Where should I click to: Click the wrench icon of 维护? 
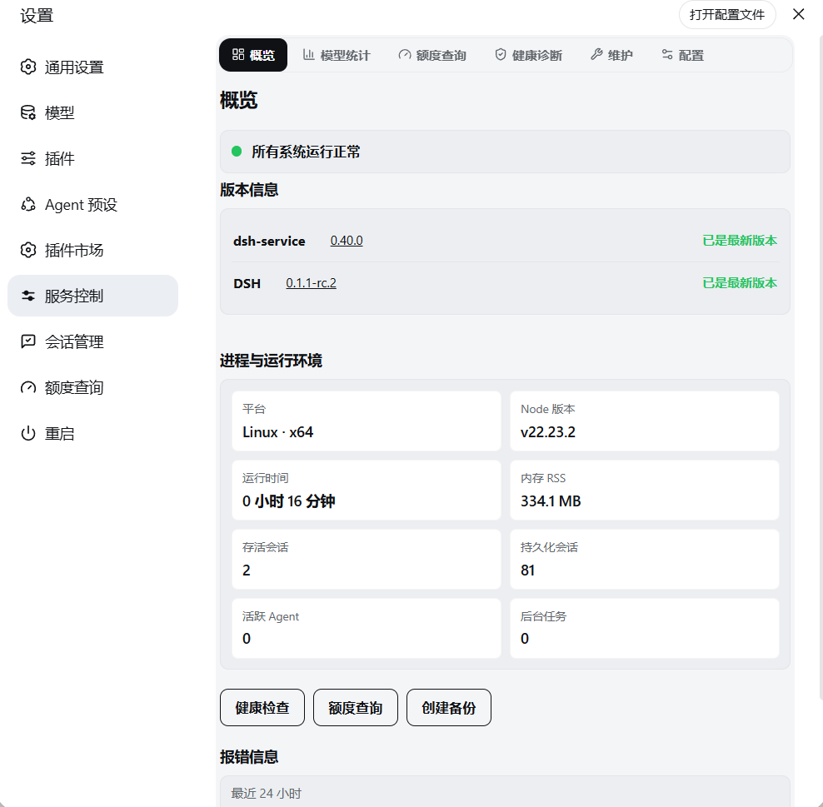[596, 55]
